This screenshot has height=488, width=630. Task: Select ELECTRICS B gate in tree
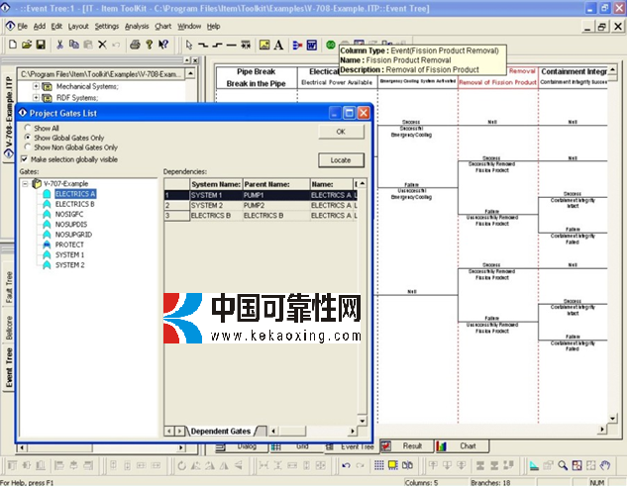(x=74, y=205)
